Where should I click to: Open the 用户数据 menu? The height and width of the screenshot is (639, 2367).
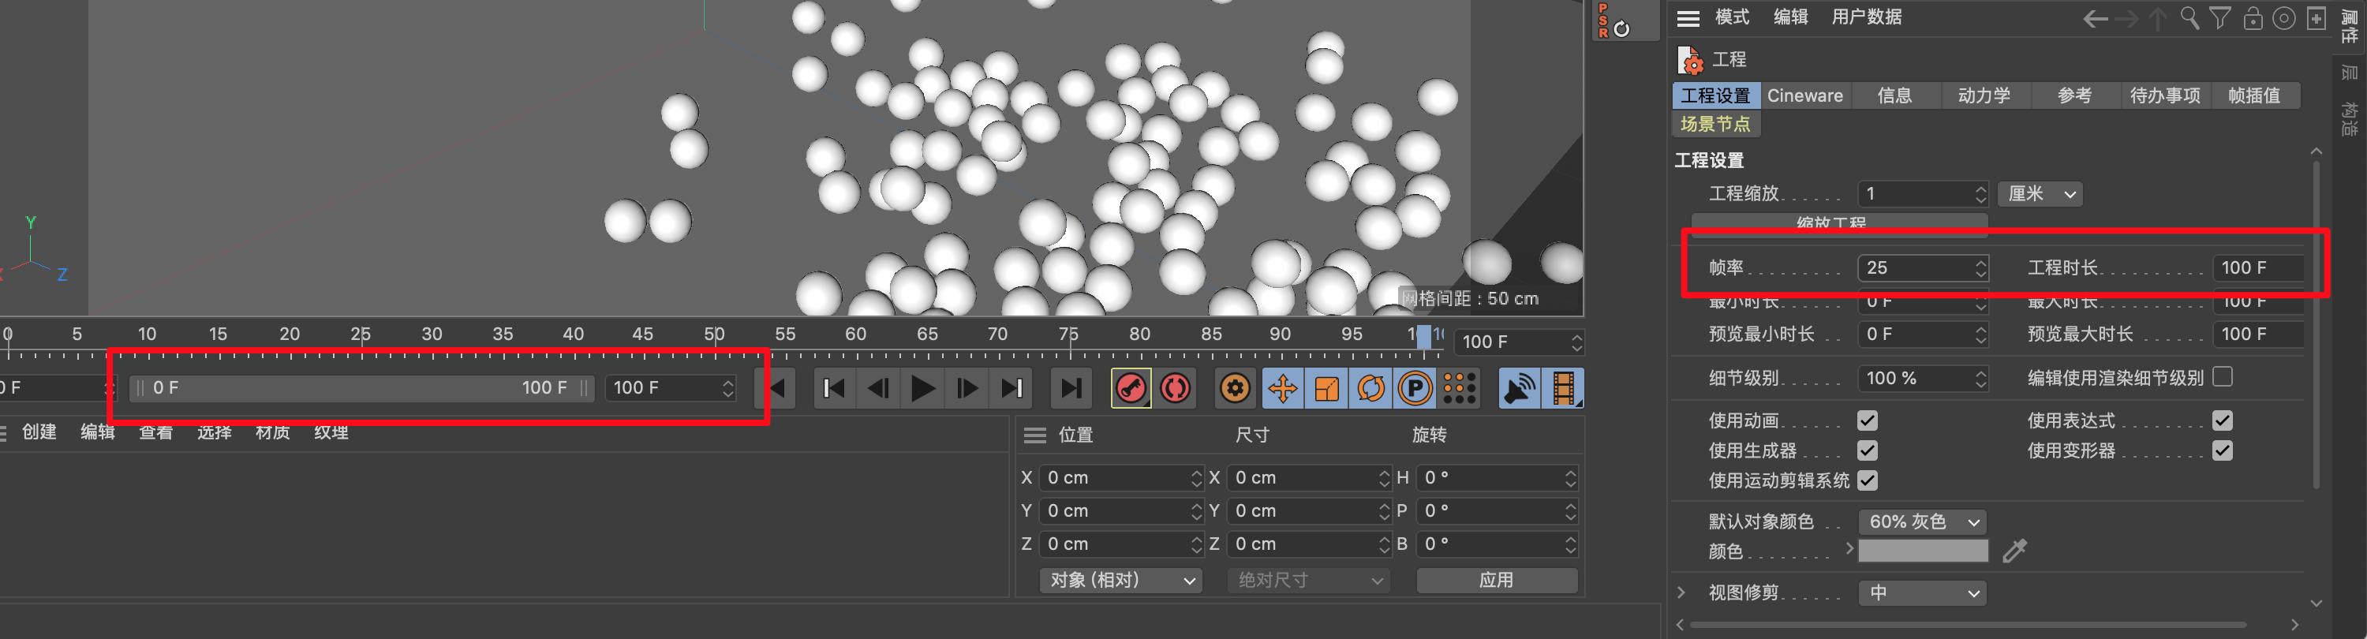(1866, 17)
